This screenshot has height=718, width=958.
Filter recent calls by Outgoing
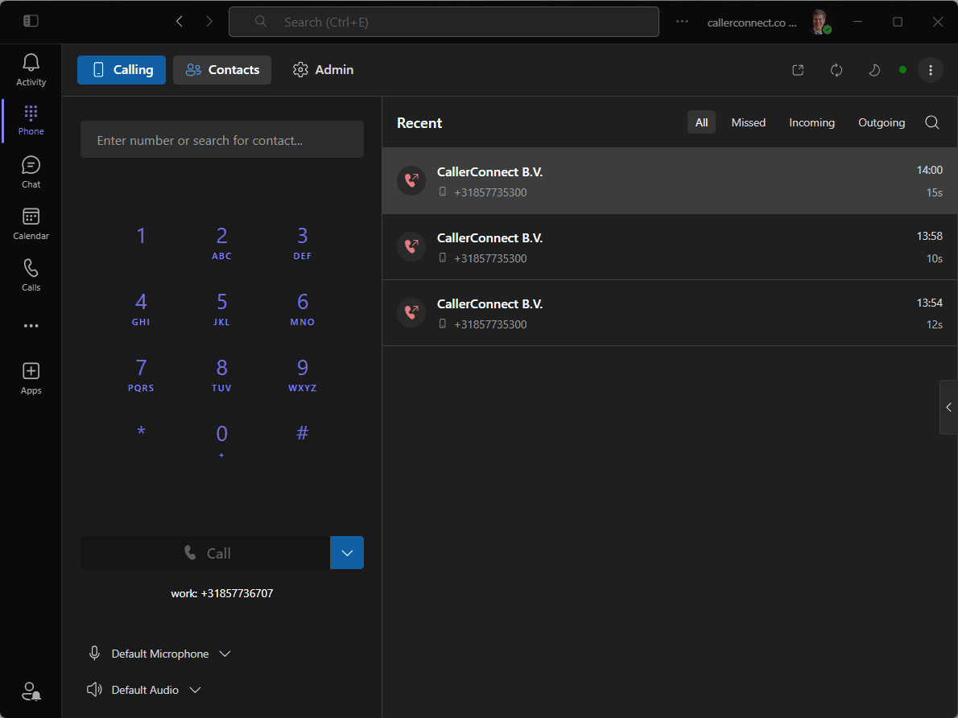881,122
